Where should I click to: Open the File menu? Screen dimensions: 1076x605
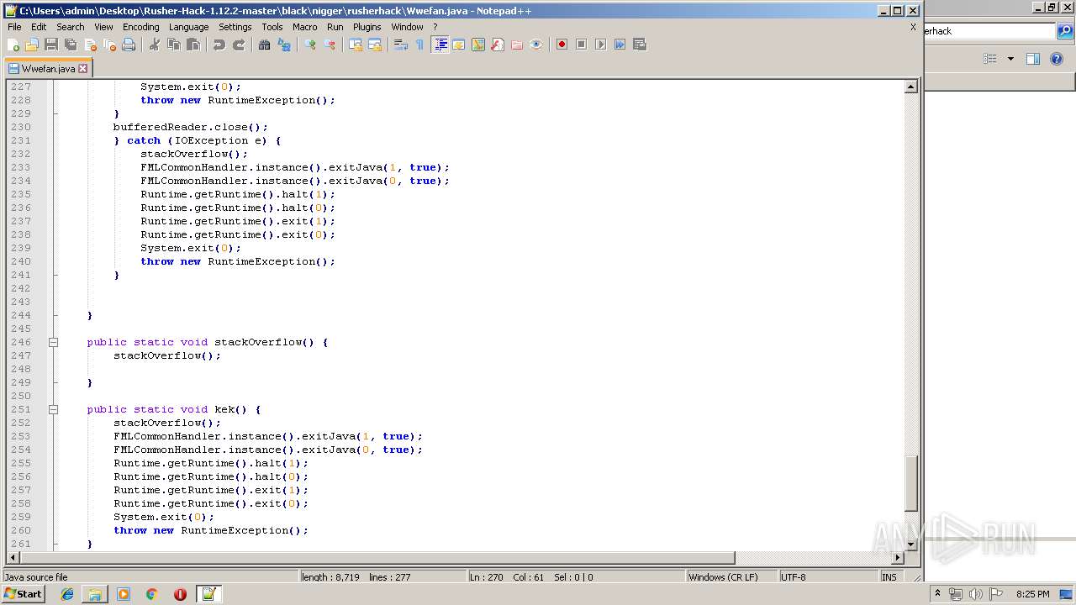click(x=14, y=27)
